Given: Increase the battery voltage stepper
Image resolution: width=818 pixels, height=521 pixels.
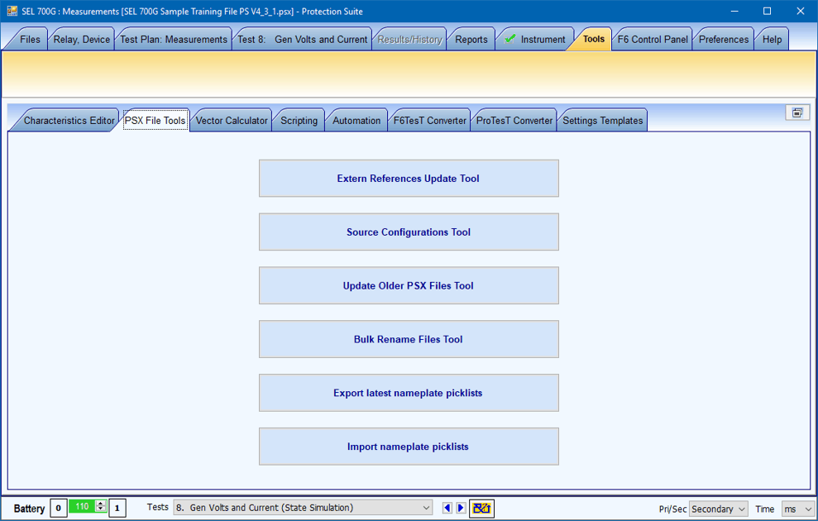Looking at the screenshot, I should [101, 504].
